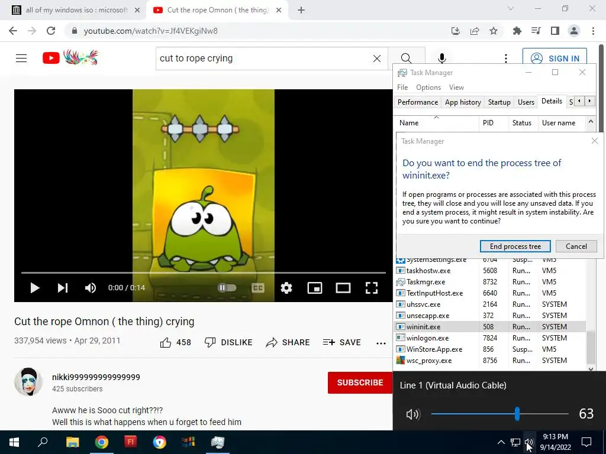Install app icon in address bar
This screenshot has height=454, width=606.
point(456,31)
